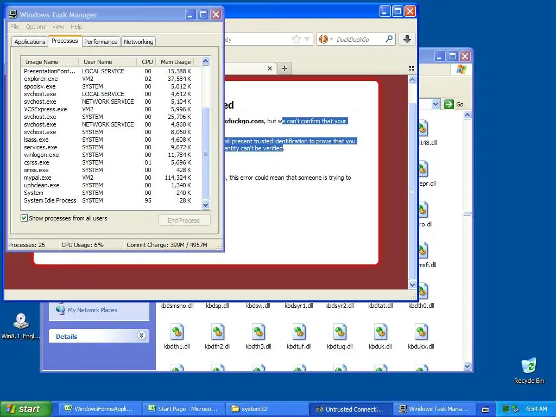Image resolution: width=556 pixels, height=417 pixels.
Task: Sort processes by CPU column
Action: click(x=147, y=62)
